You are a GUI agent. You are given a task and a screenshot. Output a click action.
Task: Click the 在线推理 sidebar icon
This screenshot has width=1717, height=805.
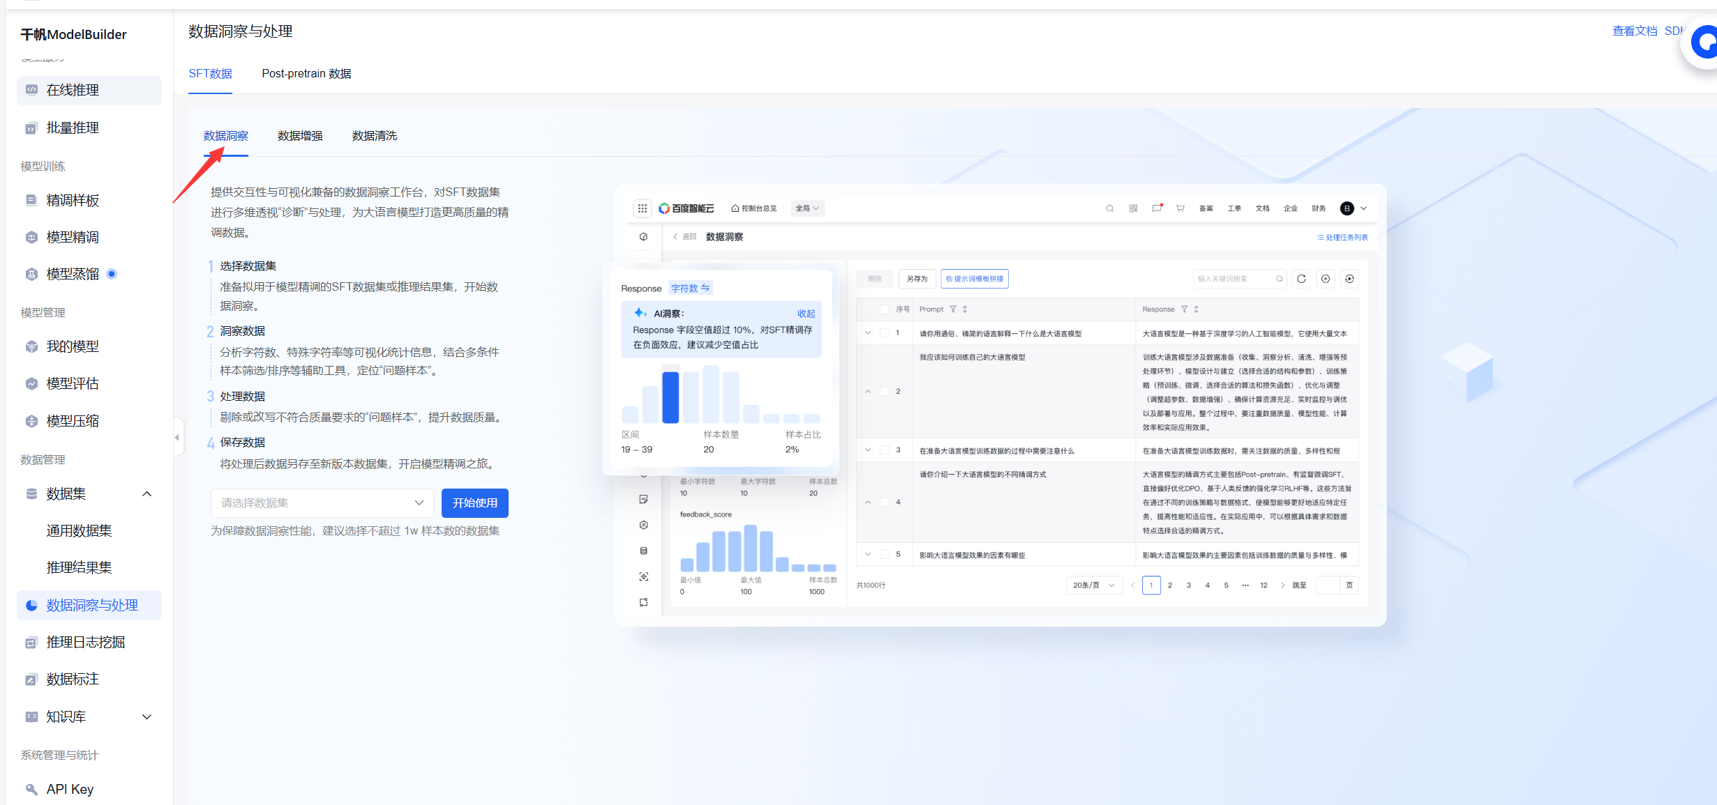pos(31,90)
